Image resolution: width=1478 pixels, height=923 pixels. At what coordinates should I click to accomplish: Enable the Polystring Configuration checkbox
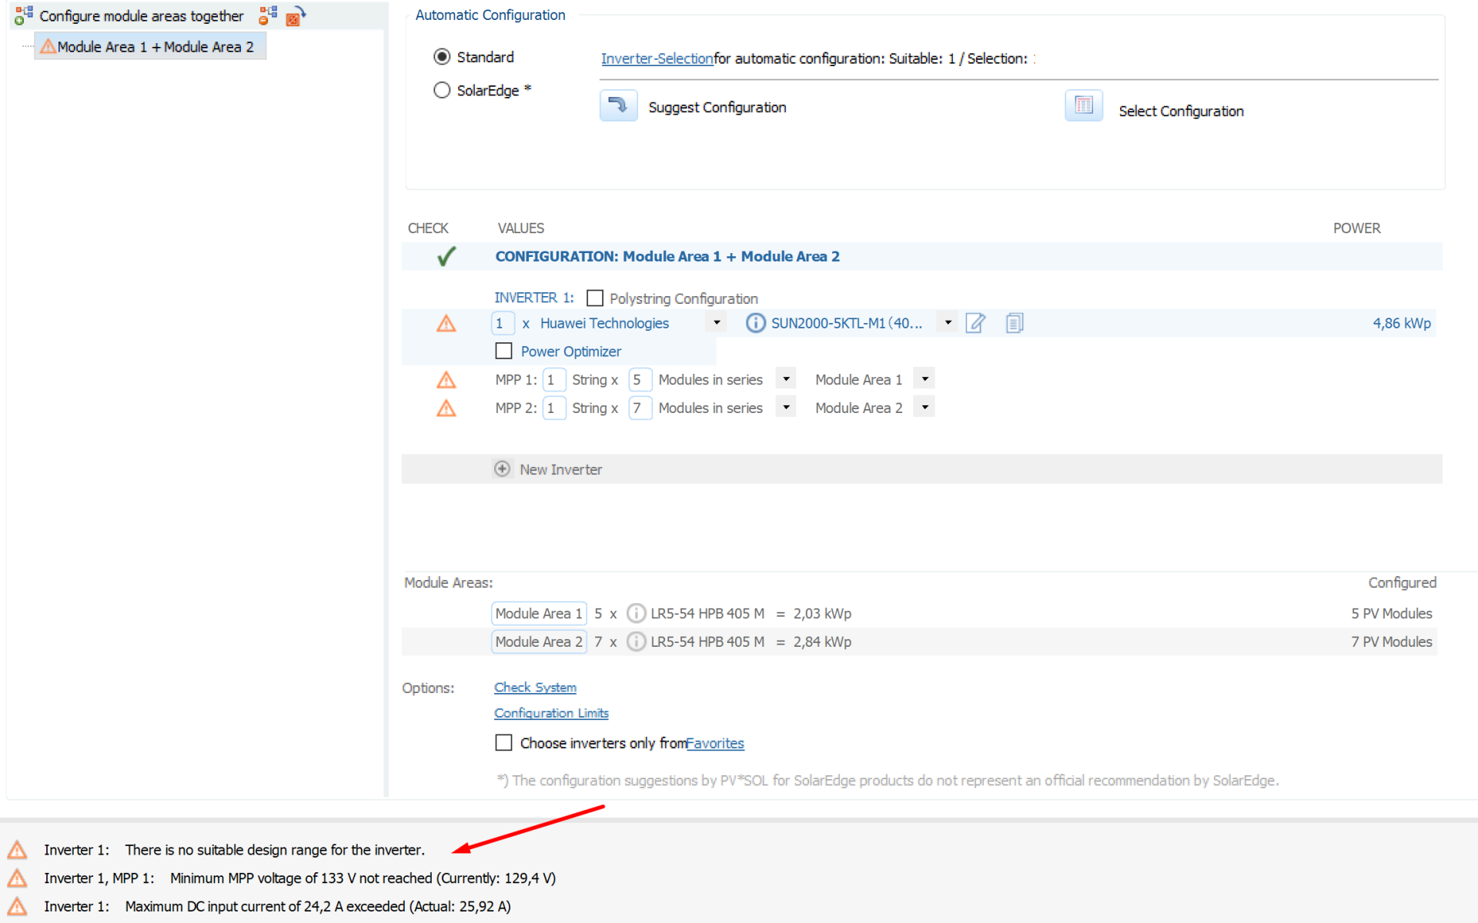point(594,298)
